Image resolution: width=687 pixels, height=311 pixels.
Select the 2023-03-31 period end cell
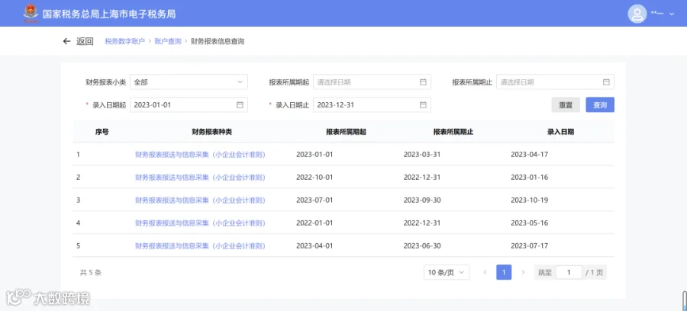click(x=422, y=155)
